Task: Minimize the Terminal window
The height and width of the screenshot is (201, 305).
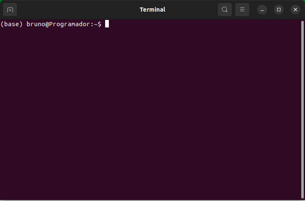Action: pyautogui.click(x=262, y=10)
